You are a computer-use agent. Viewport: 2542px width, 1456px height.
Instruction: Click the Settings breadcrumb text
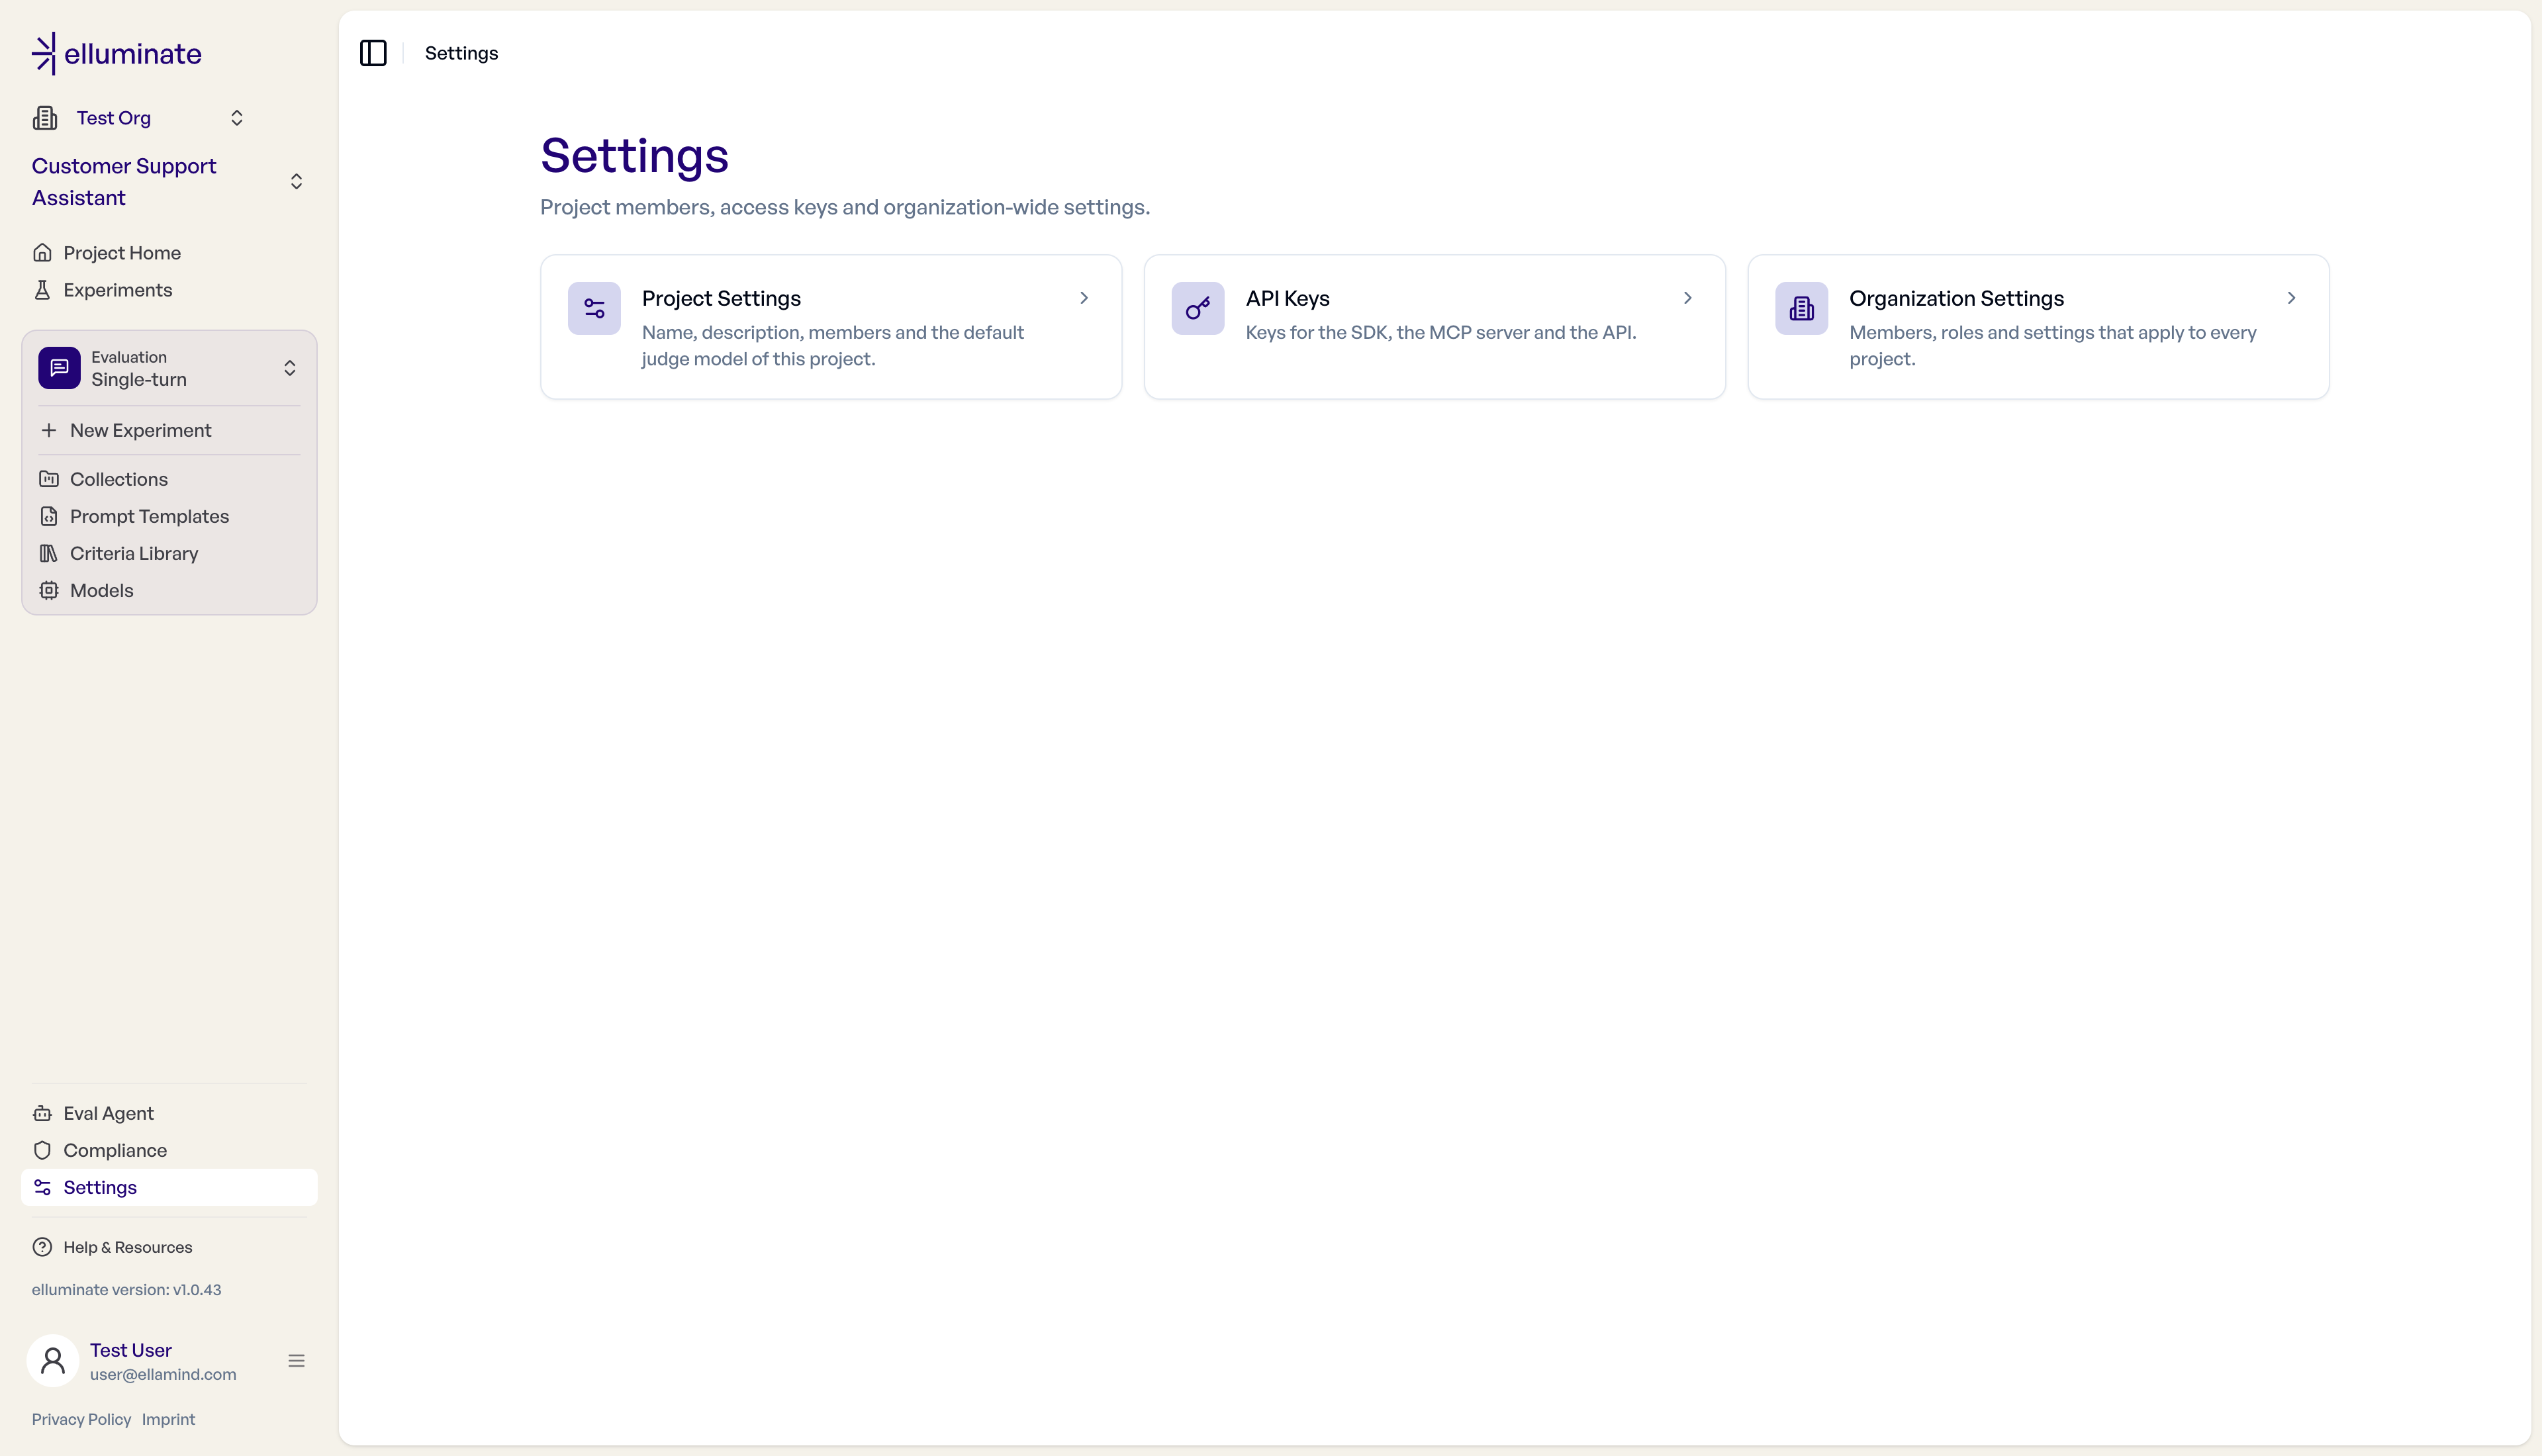pos(461,53)
